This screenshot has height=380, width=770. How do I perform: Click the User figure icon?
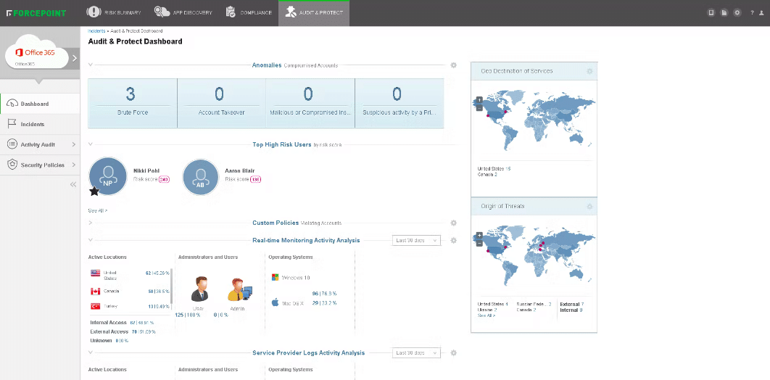point(199,289)
